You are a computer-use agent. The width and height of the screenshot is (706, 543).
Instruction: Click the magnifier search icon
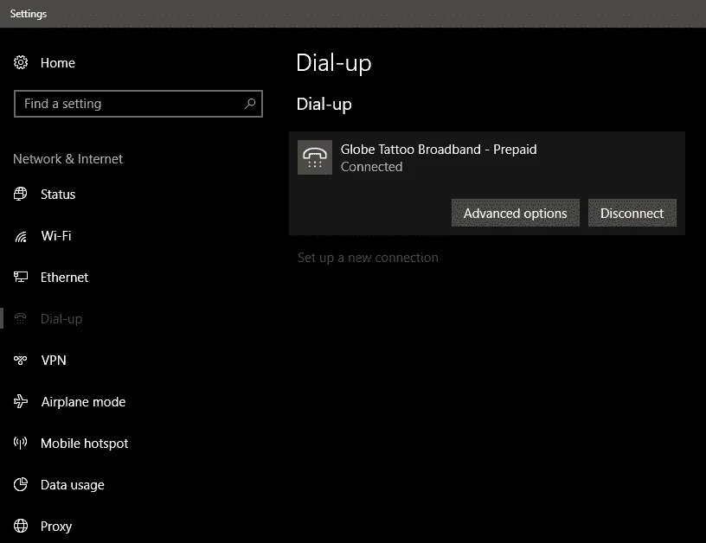tap(250, 104)
